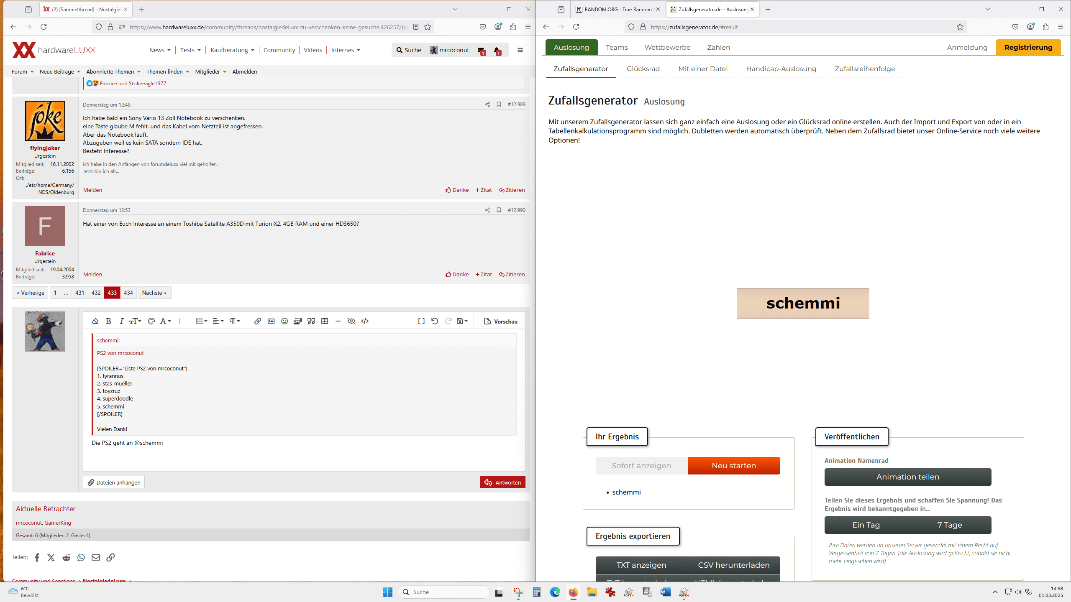Image resolution: width=1071 pixels, height=602 pixels.
Task: Click the eraser remove-formatting icon
Action: [x=95, y=321]
